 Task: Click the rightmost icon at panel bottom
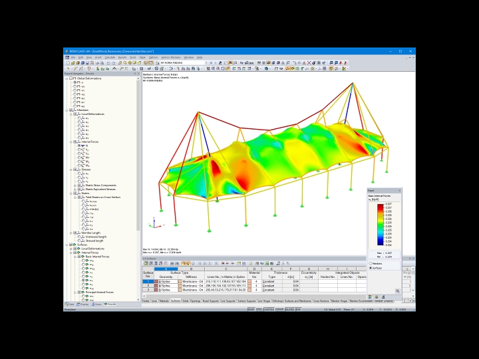click(x=383, y=297)
